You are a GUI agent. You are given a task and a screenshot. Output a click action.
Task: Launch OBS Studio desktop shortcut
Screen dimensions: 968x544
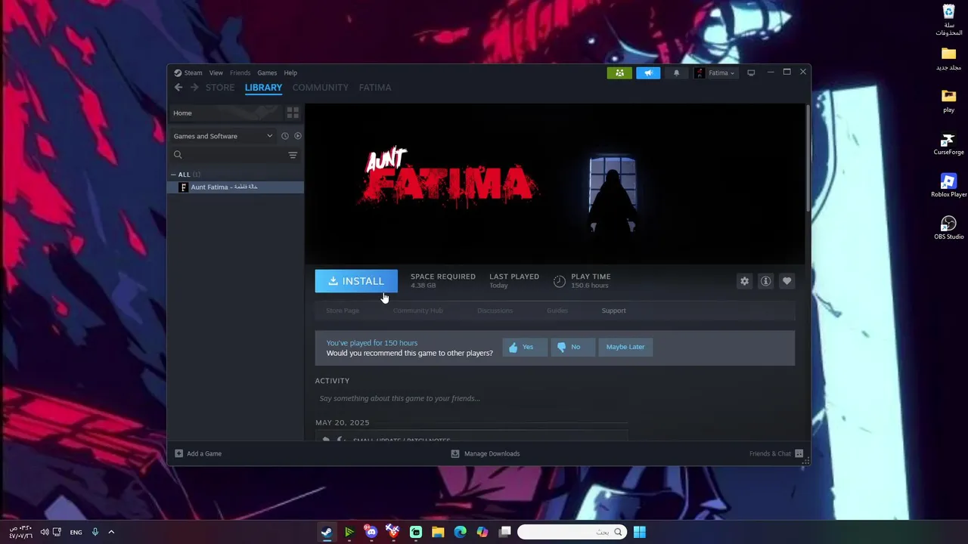pyautogui.click(x=948, y=228)
